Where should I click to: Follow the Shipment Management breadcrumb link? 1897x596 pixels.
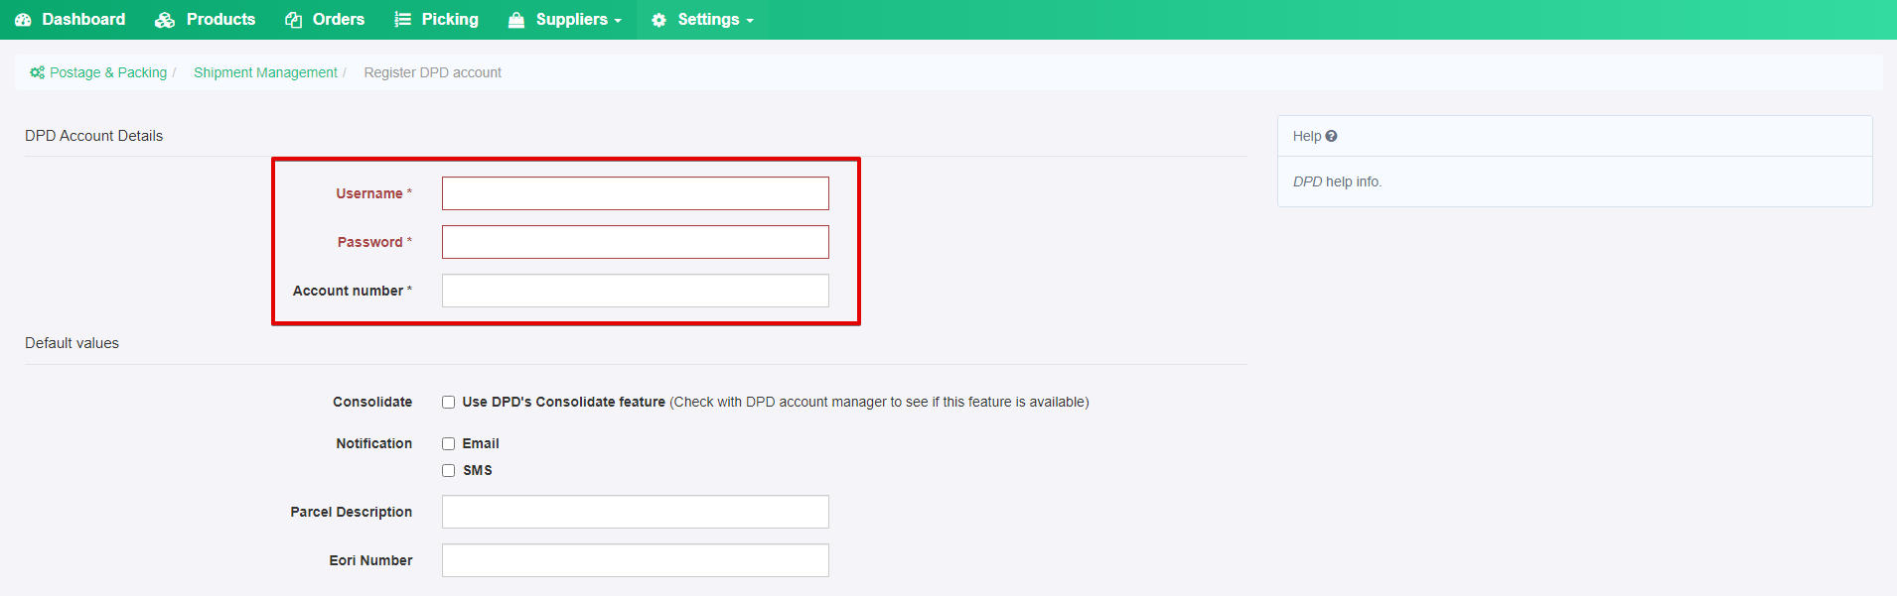click(x=265, y=72)
